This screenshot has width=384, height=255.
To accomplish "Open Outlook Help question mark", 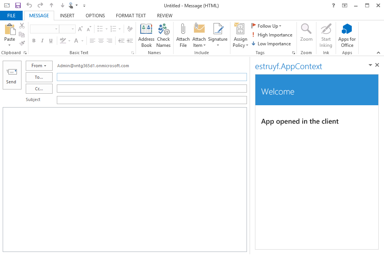I will (333, 5).
